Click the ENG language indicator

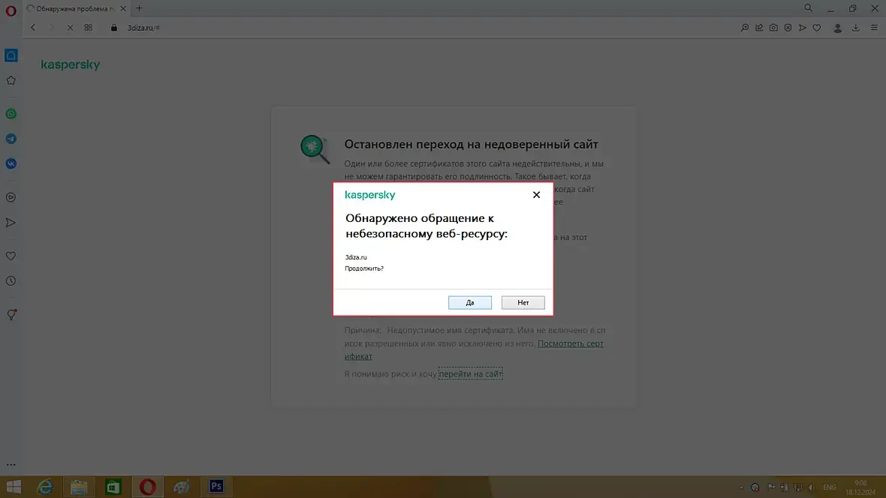[x=830, y=487]
